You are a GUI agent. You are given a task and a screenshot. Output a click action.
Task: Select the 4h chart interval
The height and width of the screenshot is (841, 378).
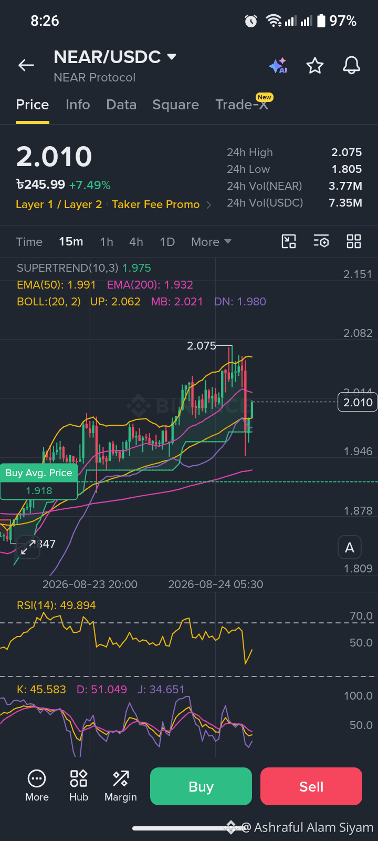click(x=136, y=242)
